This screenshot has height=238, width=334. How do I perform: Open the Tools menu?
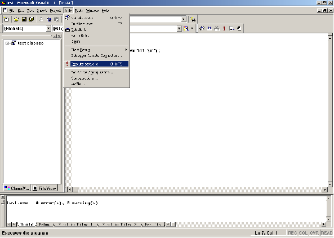coord(79,10)
